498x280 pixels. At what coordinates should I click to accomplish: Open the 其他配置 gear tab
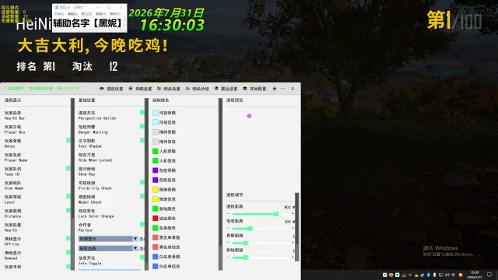click(254, 89)
